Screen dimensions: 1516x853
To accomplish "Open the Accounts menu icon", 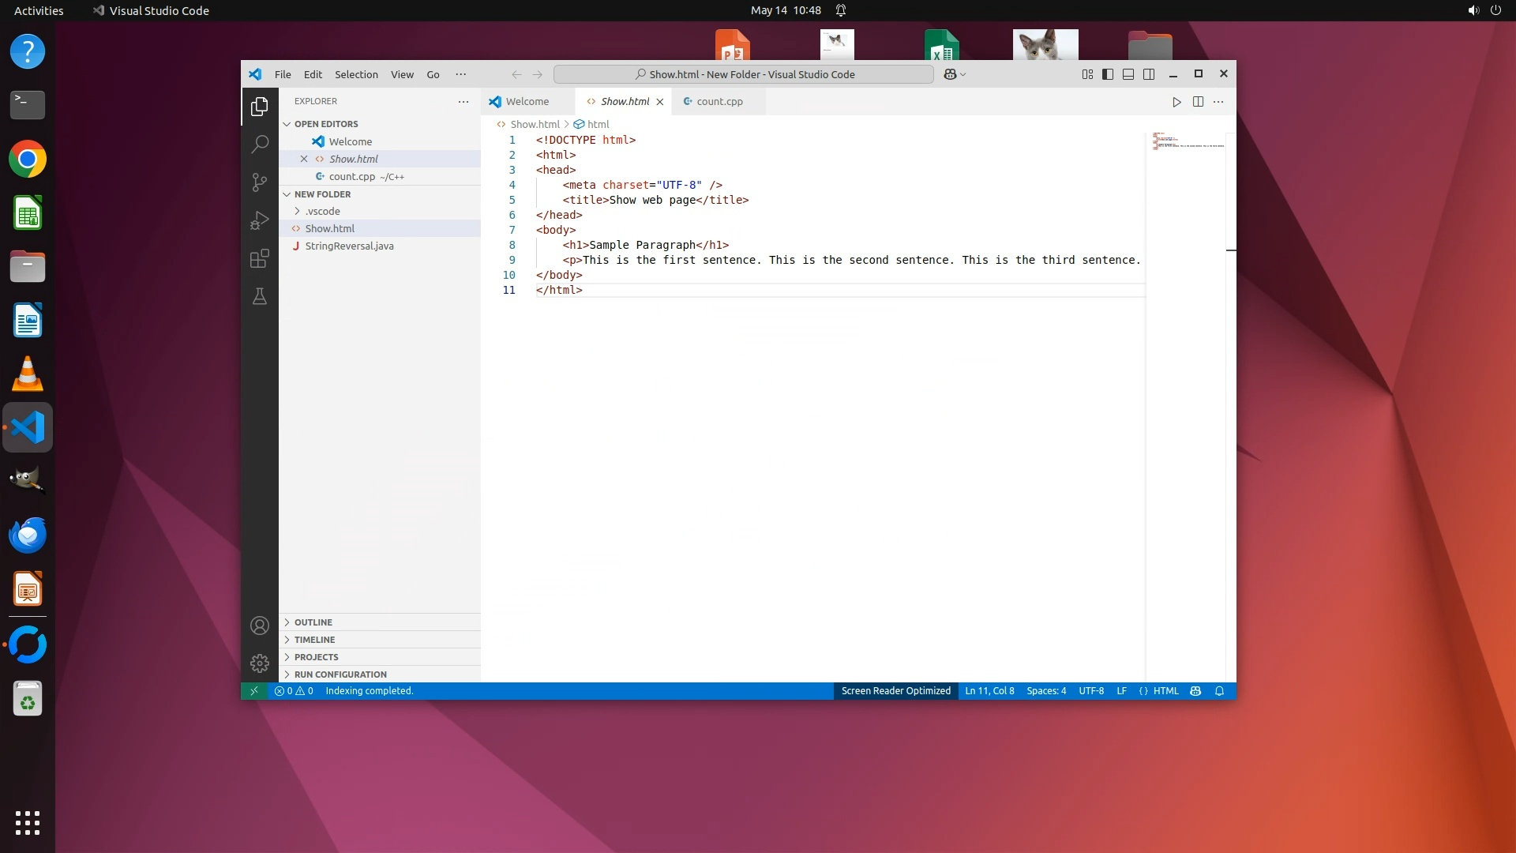I will 259,626.
